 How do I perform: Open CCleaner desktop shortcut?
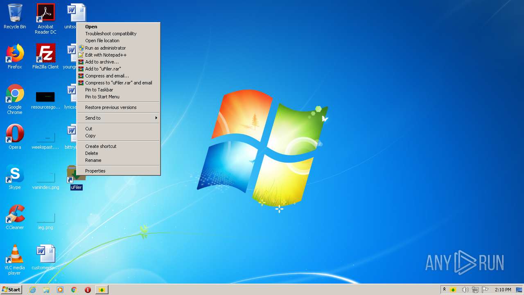pyautogui.click(x=15, y=217)
